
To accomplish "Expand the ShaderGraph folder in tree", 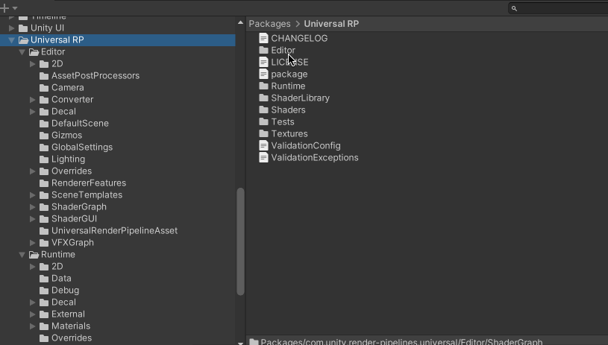I will click(33, 206).
